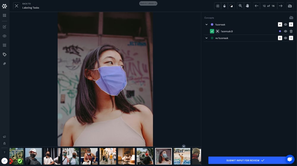The height and width of the screenshot is (166, 297).
Task: Click the purple color dot of facemask.0
Action: [x=280, y=31]
